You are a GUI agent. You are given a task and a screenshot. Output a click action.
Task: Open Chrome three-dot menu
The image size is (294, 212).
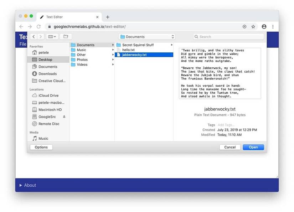click(x=273, y=27)
